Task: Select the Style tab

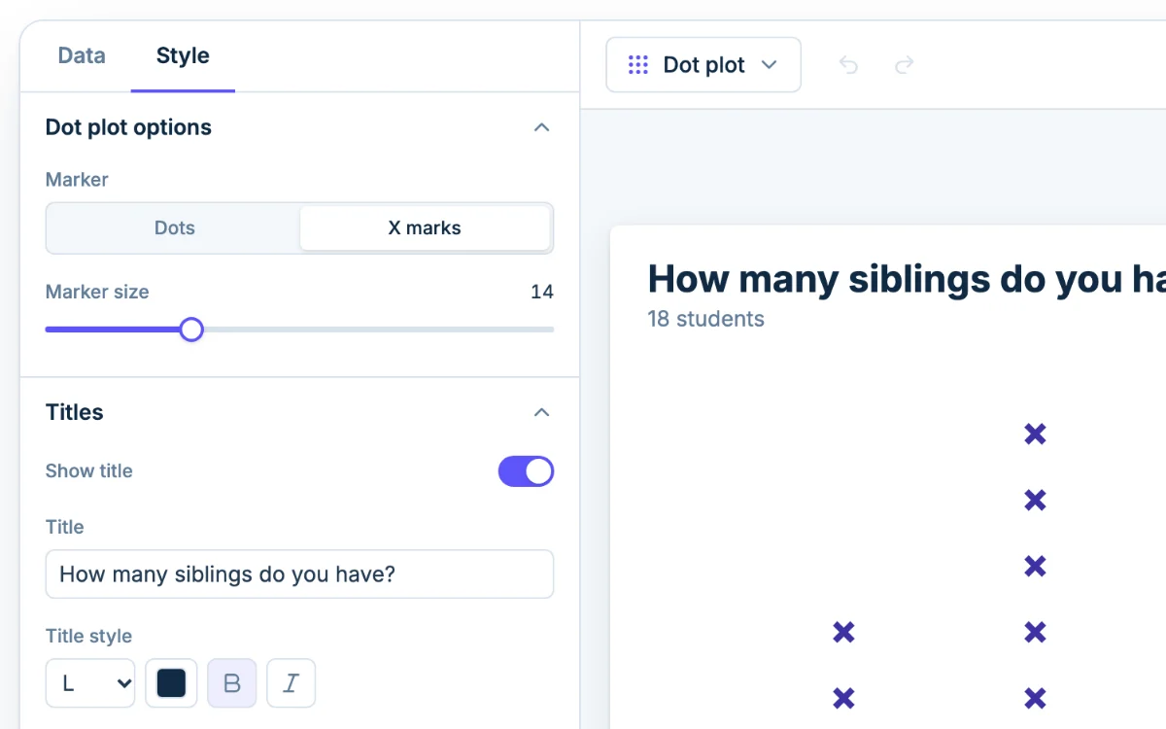Action: (x=183, y=56)
